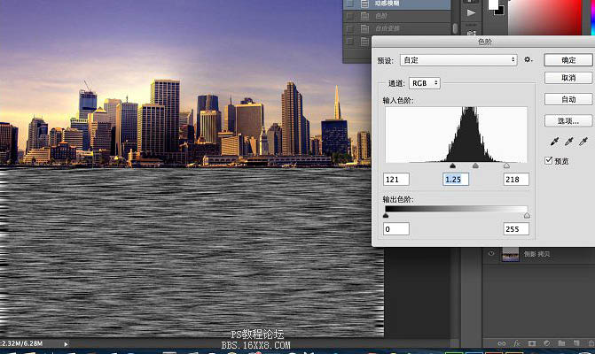595x354 pixels.
Task: Create a new adjustment layer from panel icon
Action: coord(547,342)
